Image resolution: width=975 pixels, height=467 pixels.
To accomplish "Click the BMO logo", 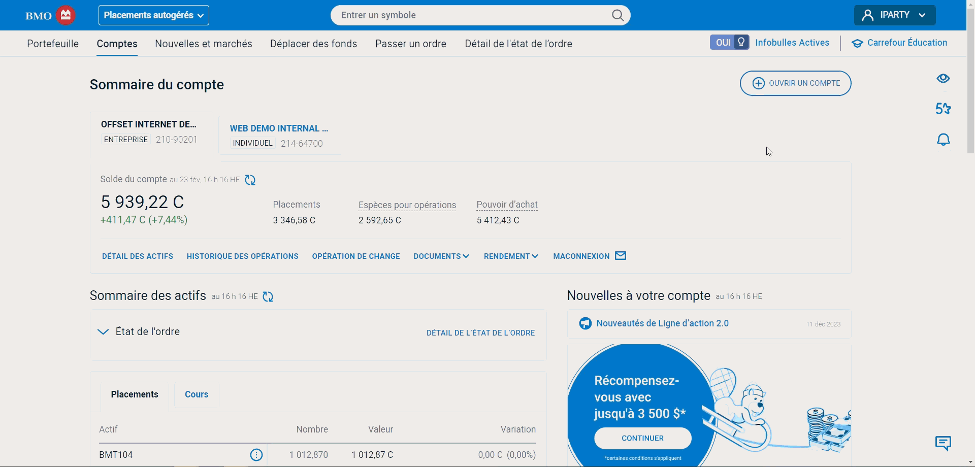I will (50, 15).
